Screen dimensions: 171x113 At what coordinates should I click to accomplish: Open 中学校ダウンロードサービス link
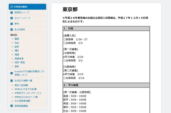coord(28,93)
